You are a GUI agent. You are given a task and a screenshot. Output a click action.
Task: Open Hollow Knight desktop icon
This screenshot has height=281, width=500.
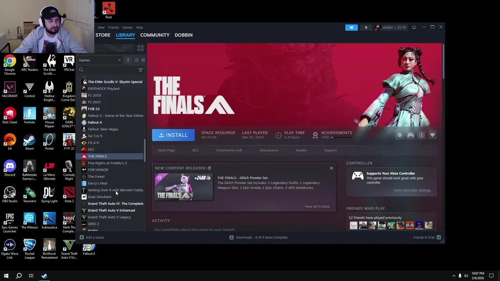pos(49,91)
